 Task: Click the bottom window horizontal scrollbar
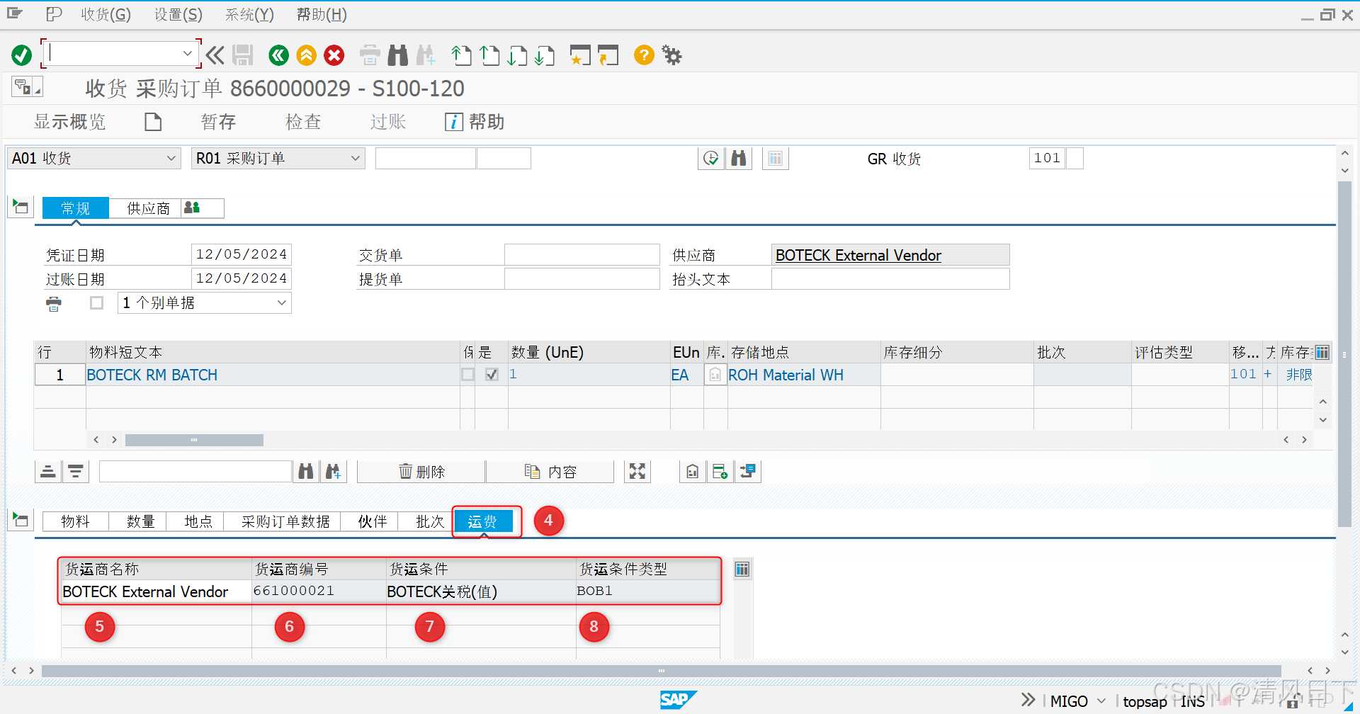(661, 670)
